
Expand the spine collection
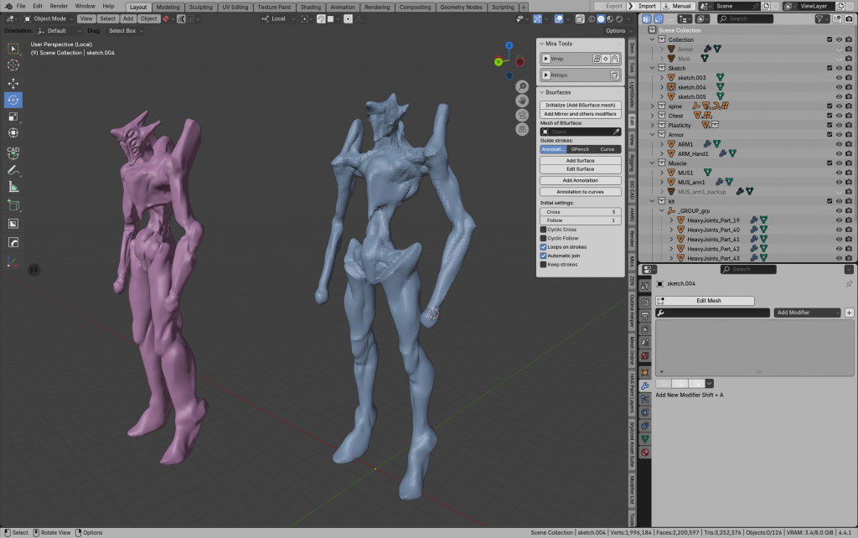tap(652, 106)
